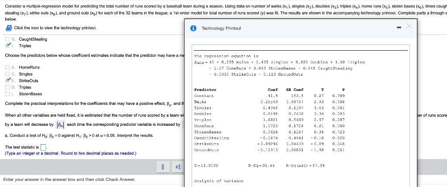Open the technology printout book icon
The height and width of the screenshot is (187, 447).
[x=9, y=28]
